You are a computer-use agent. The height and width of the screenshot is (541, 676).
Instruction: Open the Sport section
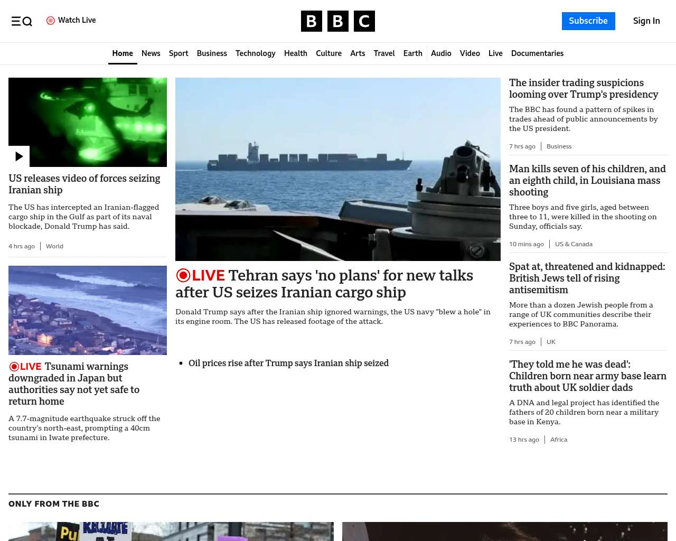coord(179,53)
